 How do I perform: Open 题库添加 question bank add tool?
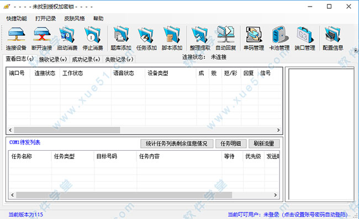pos(121,38)
